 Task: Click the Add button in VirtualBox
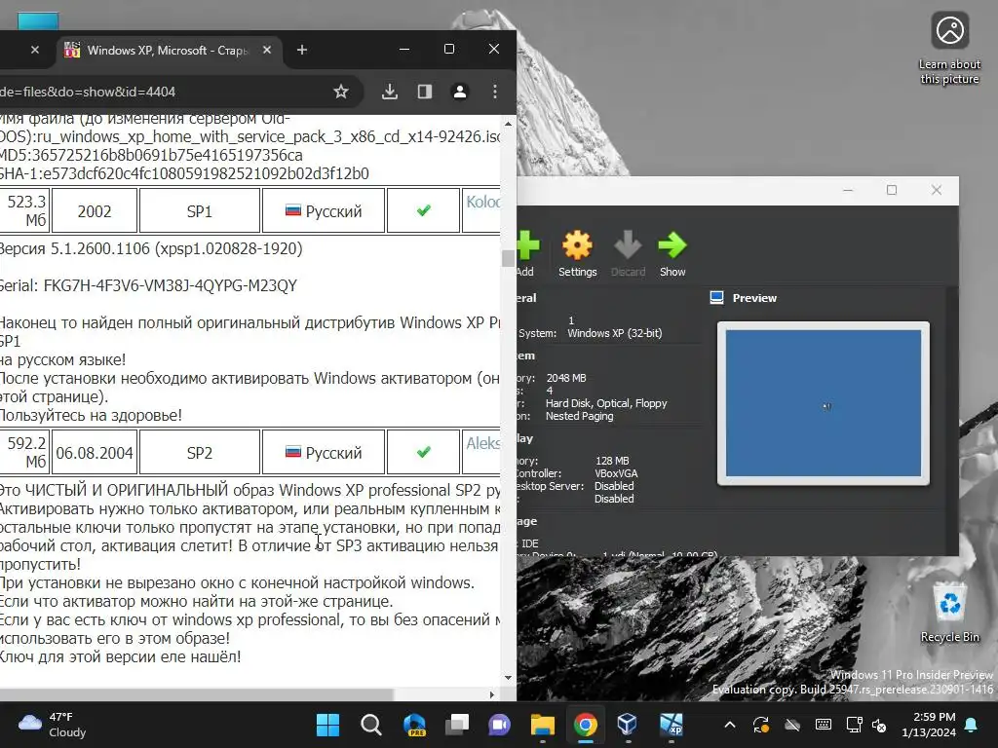coord(527,254)
